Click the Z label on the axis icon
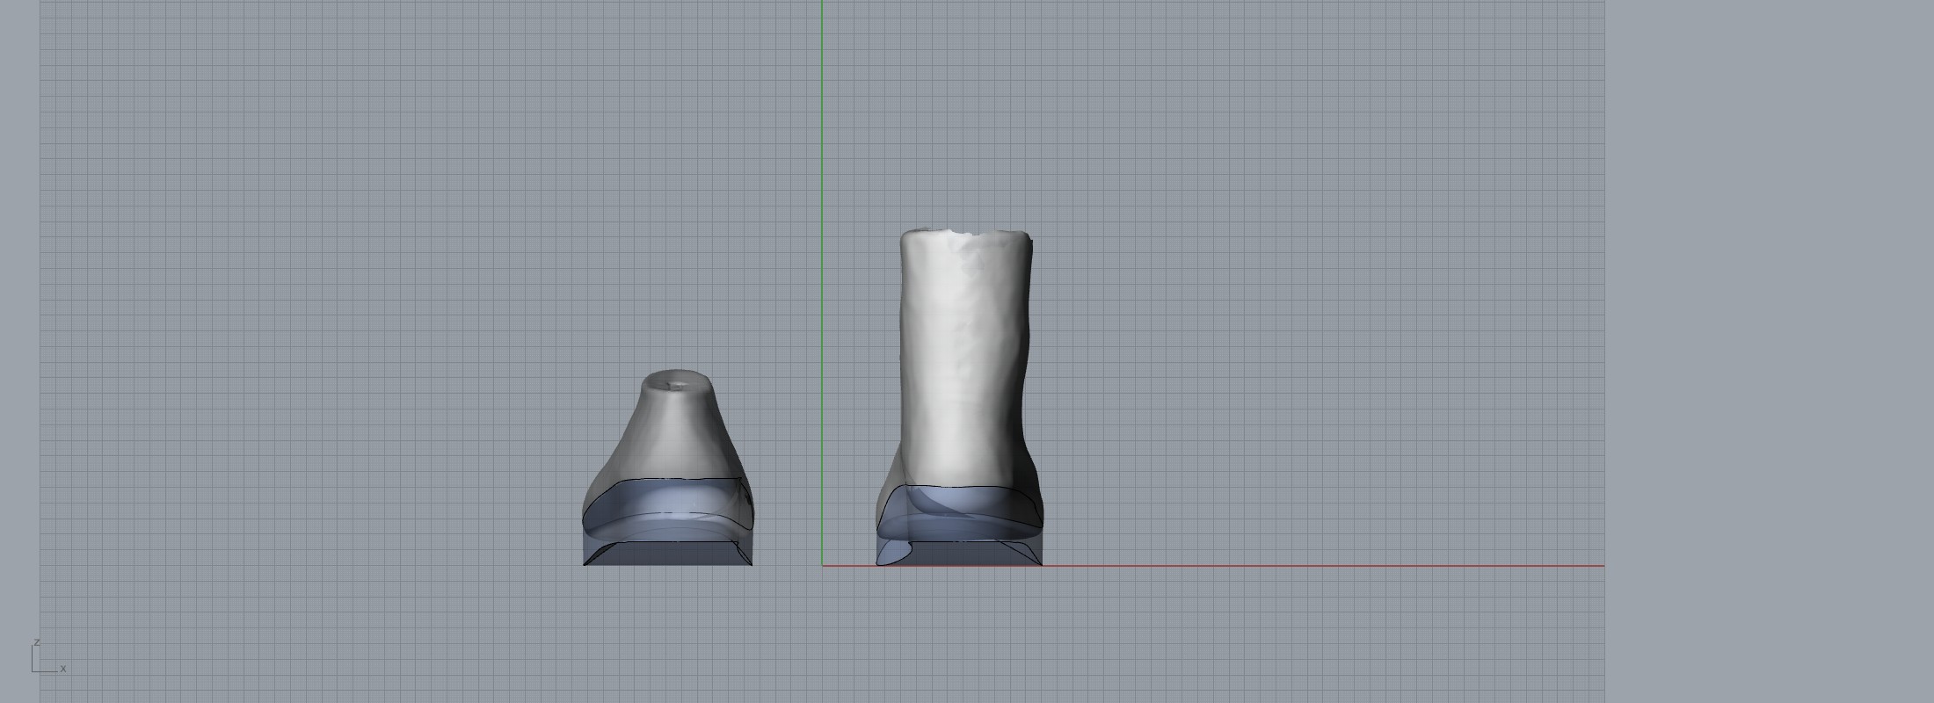Image resolution: width=1934 pixels, height=703 pixels. (x=36, y=642)
